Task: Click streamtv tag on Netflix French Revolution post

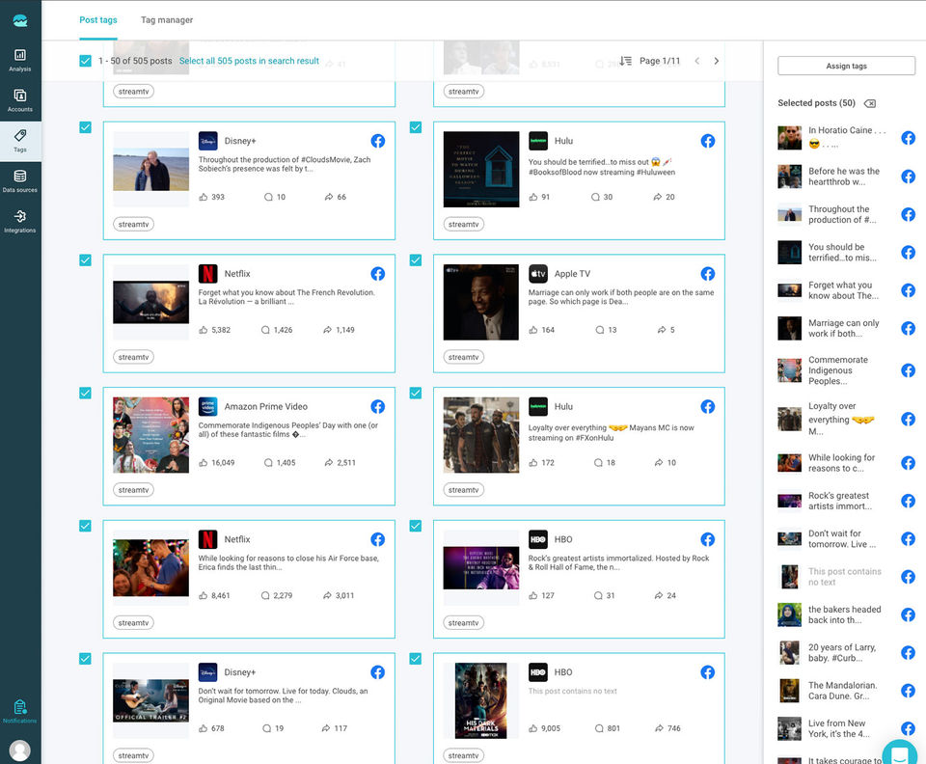Action: click(133, 357)
